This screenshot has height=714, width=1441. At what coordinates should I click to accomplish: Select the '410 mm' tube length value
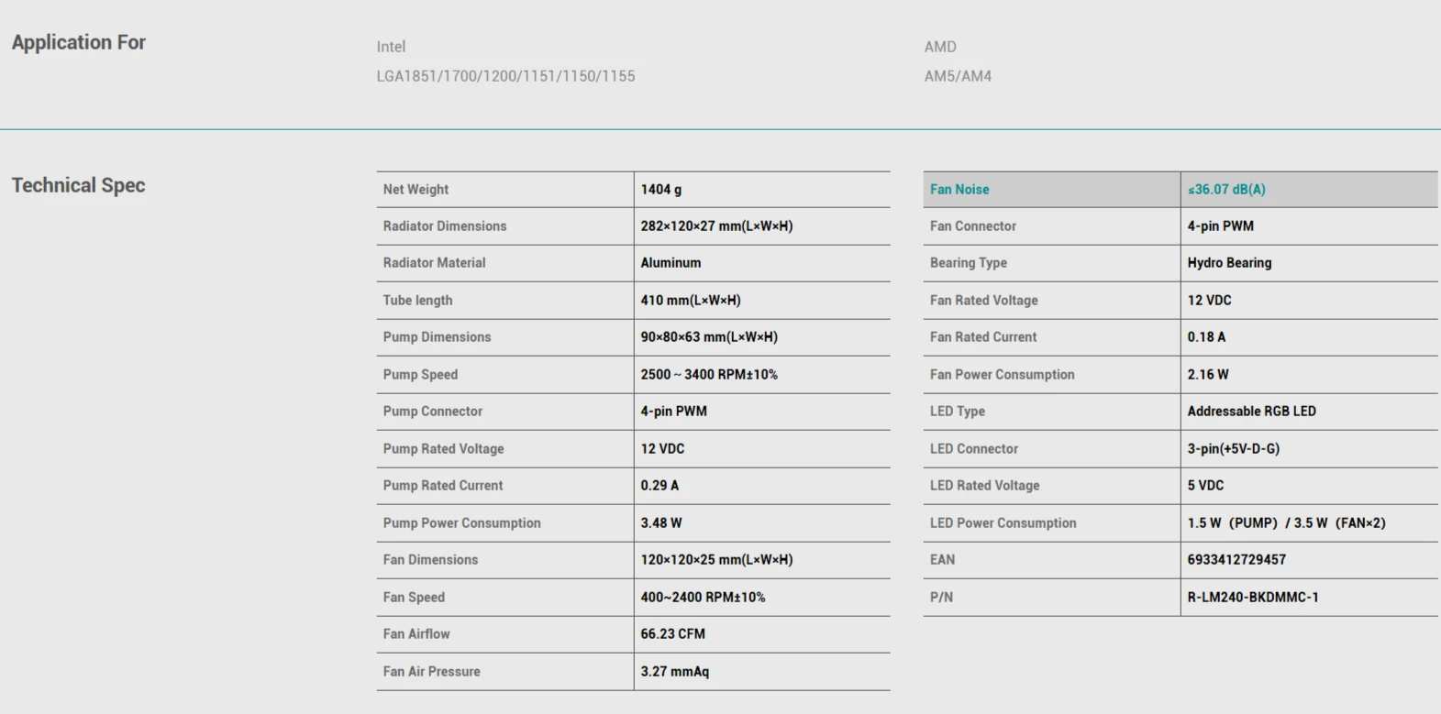691,301
